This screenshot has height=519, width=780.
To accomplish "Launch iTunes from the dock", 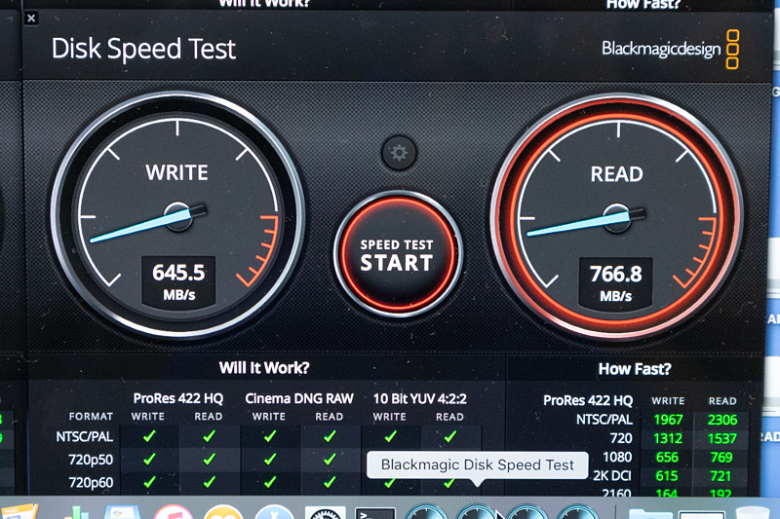I will coord(174,512).
